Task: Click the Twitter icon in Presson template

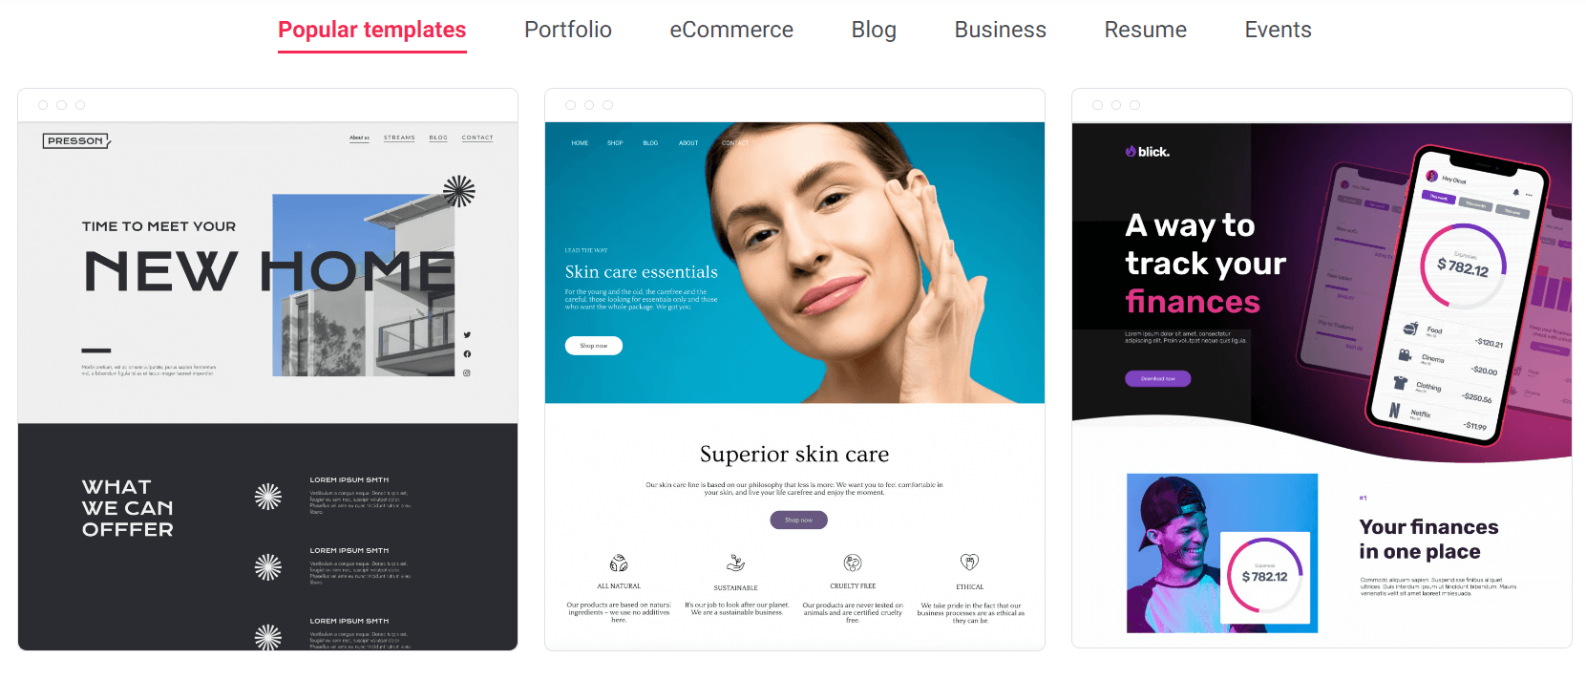Action: (467, 335)
